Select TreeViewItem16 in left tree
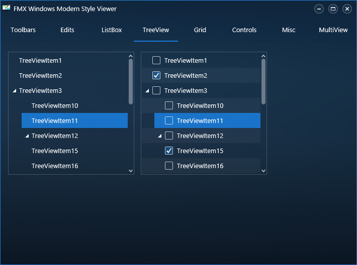Screen dimensions: 357x265 [55, 166]
